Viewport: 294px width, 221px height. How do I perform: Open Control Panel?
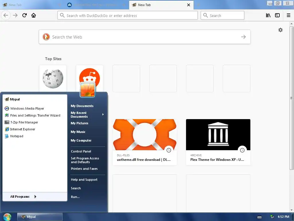tap(81, 151)
